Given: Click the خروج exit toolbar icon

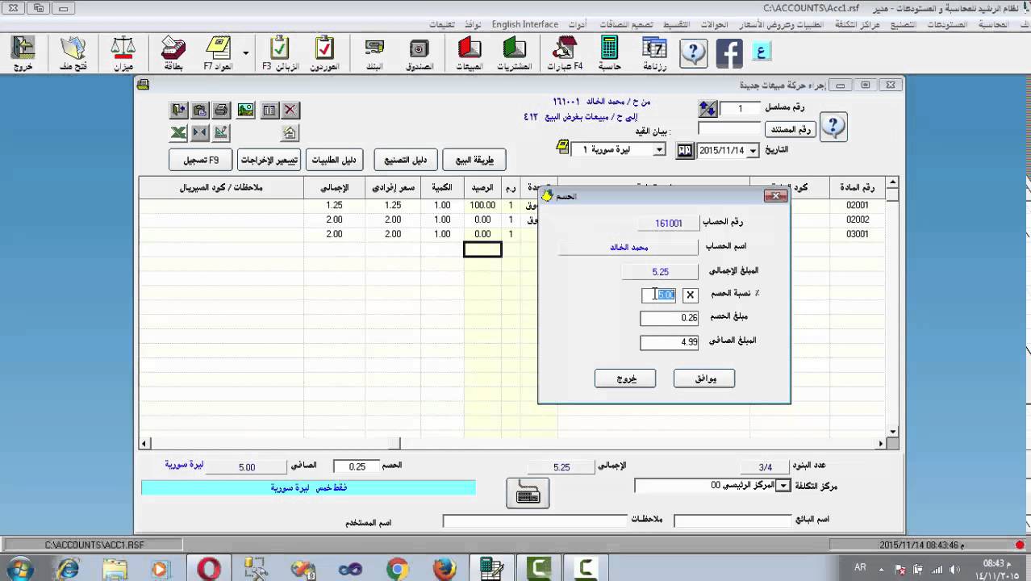Looking at the screenshot, I should point(23,53).
